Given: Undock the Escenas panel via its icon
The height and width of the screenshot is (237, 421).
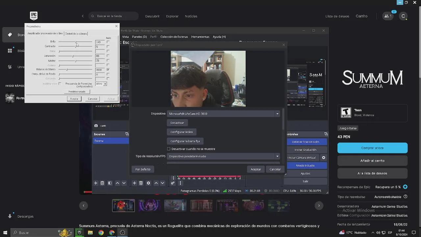Looking at the screenshot, I should pos(127,134).
